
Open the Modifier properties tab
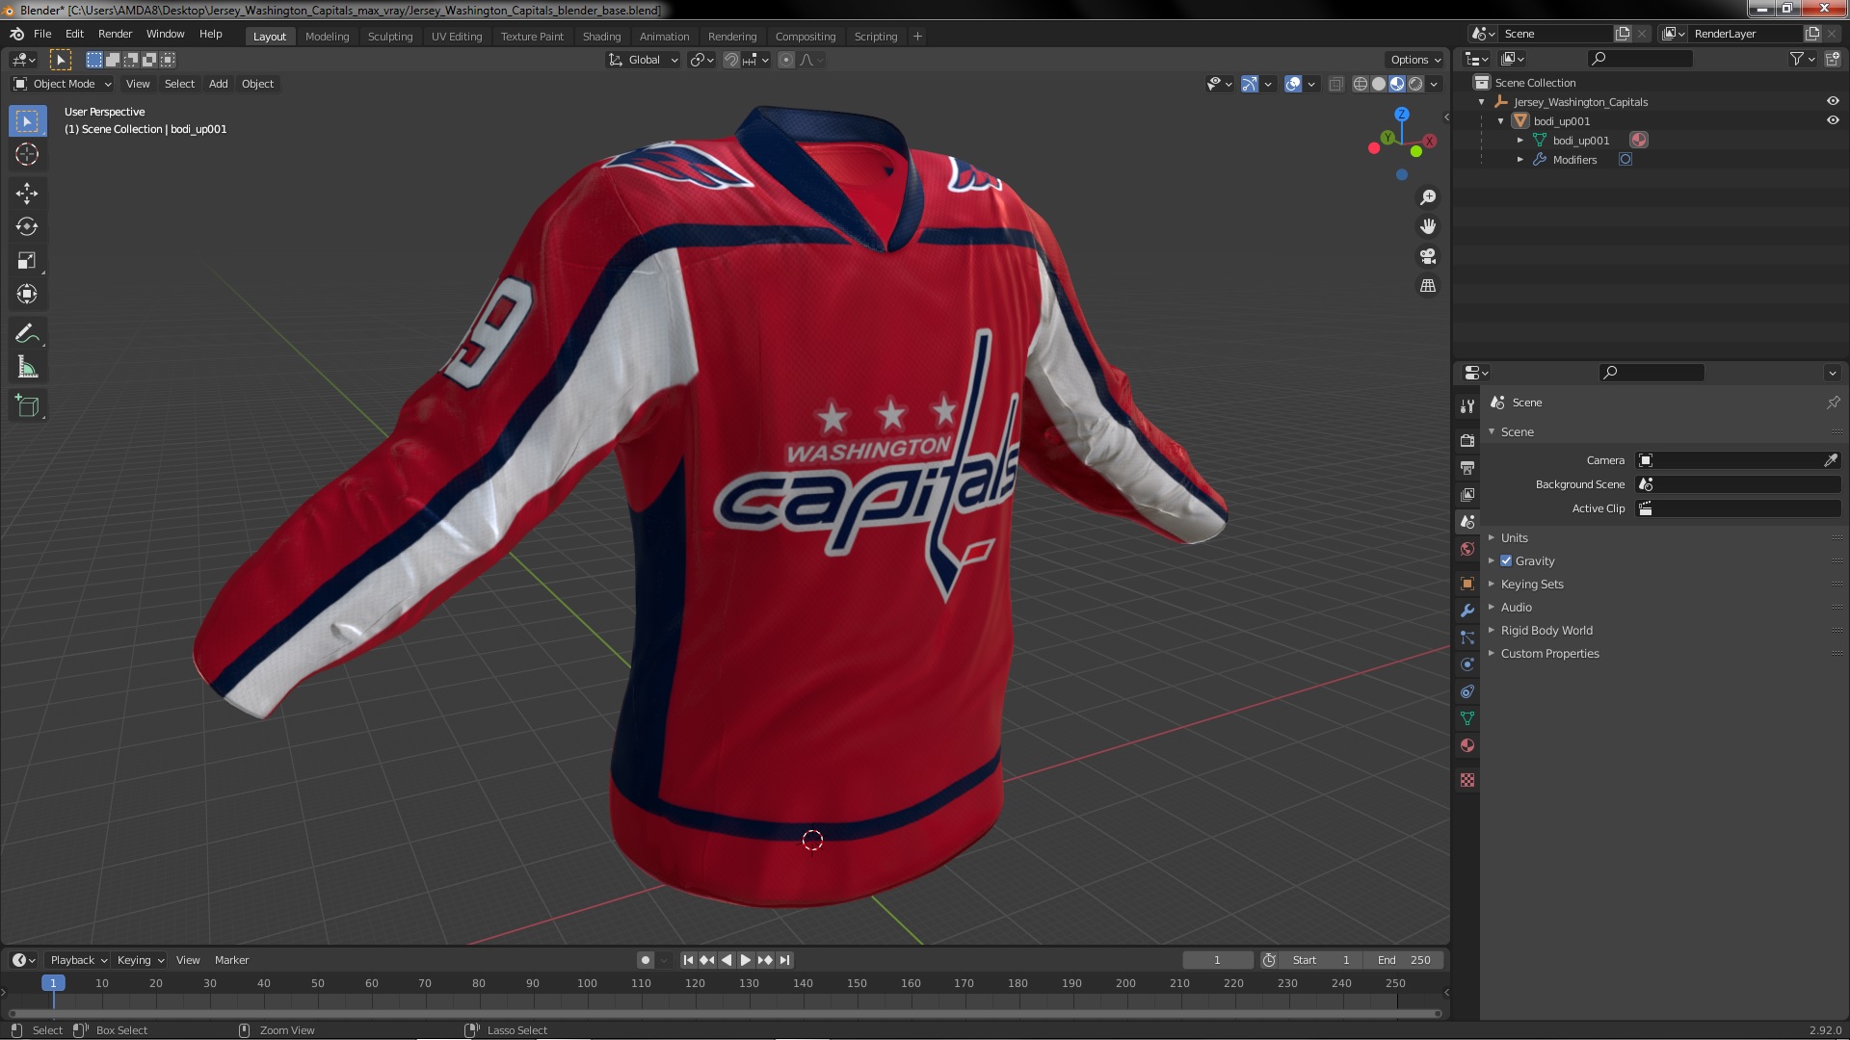click(1467, 611)
